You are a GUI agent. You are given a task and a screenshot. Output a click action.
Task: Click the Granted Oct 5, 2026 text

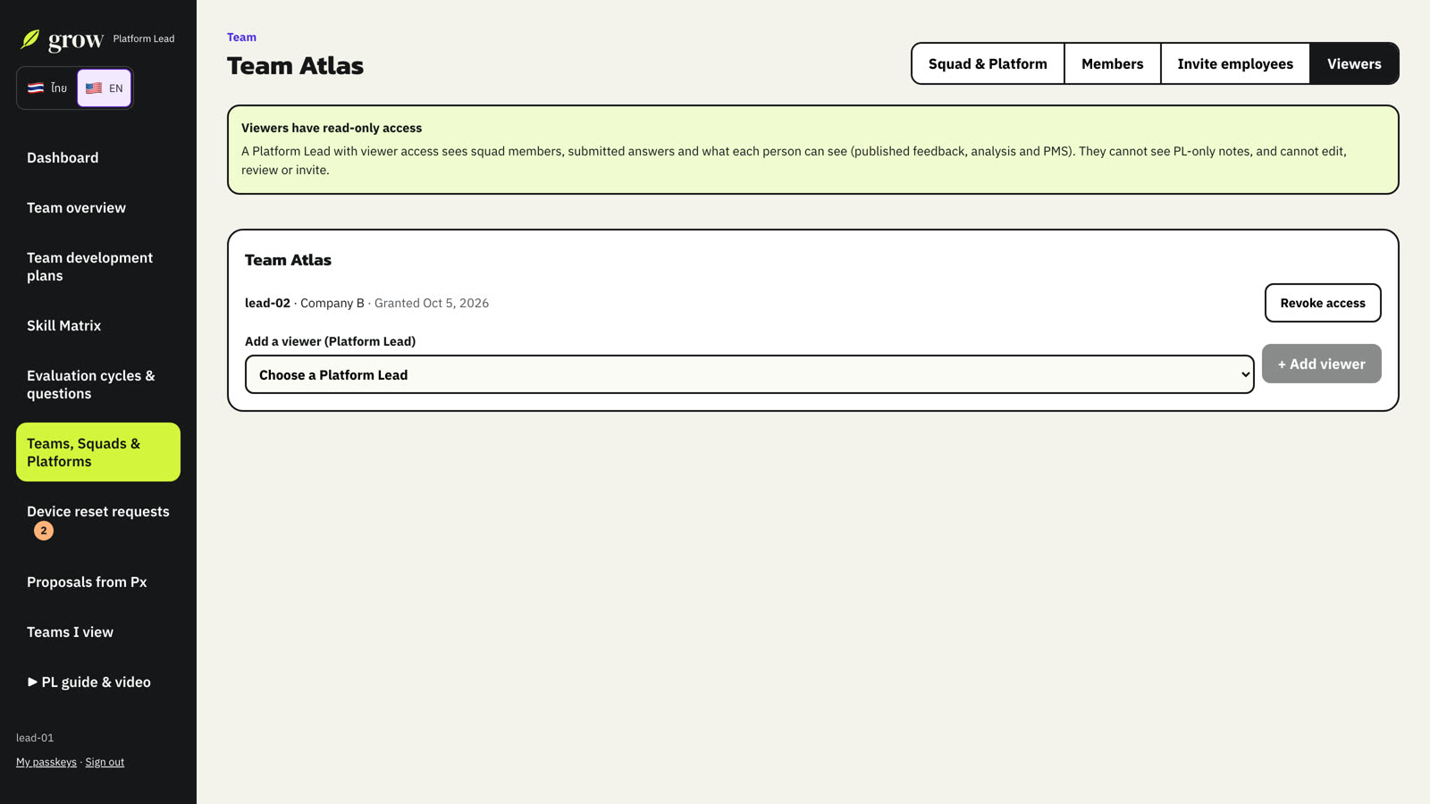click(432, 304)
